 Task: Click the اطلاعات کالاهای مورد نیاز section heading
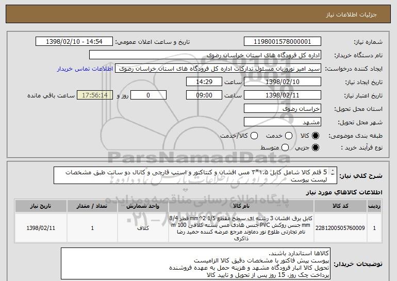(x=344, y=192)
